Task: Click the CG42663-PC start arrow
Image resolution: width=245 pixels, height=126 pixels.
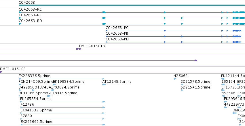Action: [107, 31]
